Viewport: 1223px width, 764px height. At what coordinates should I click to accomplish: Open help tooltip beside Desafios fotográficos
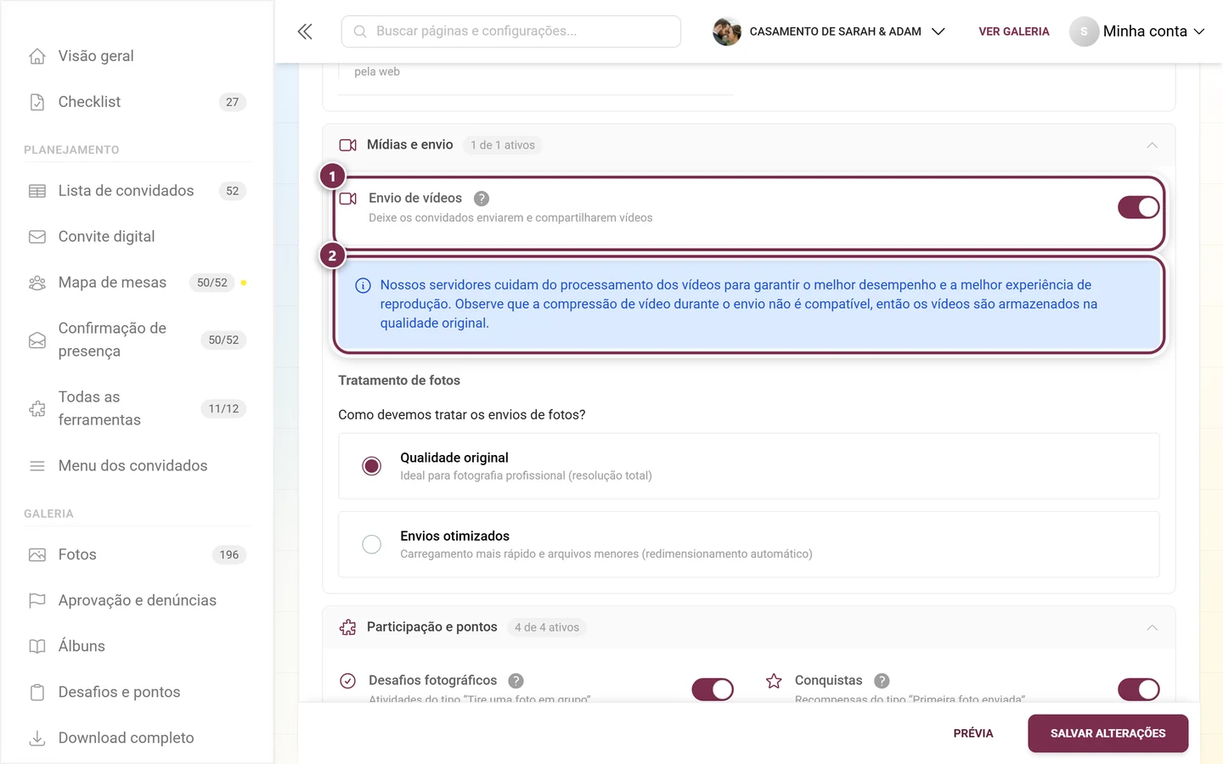pos(516,681)
